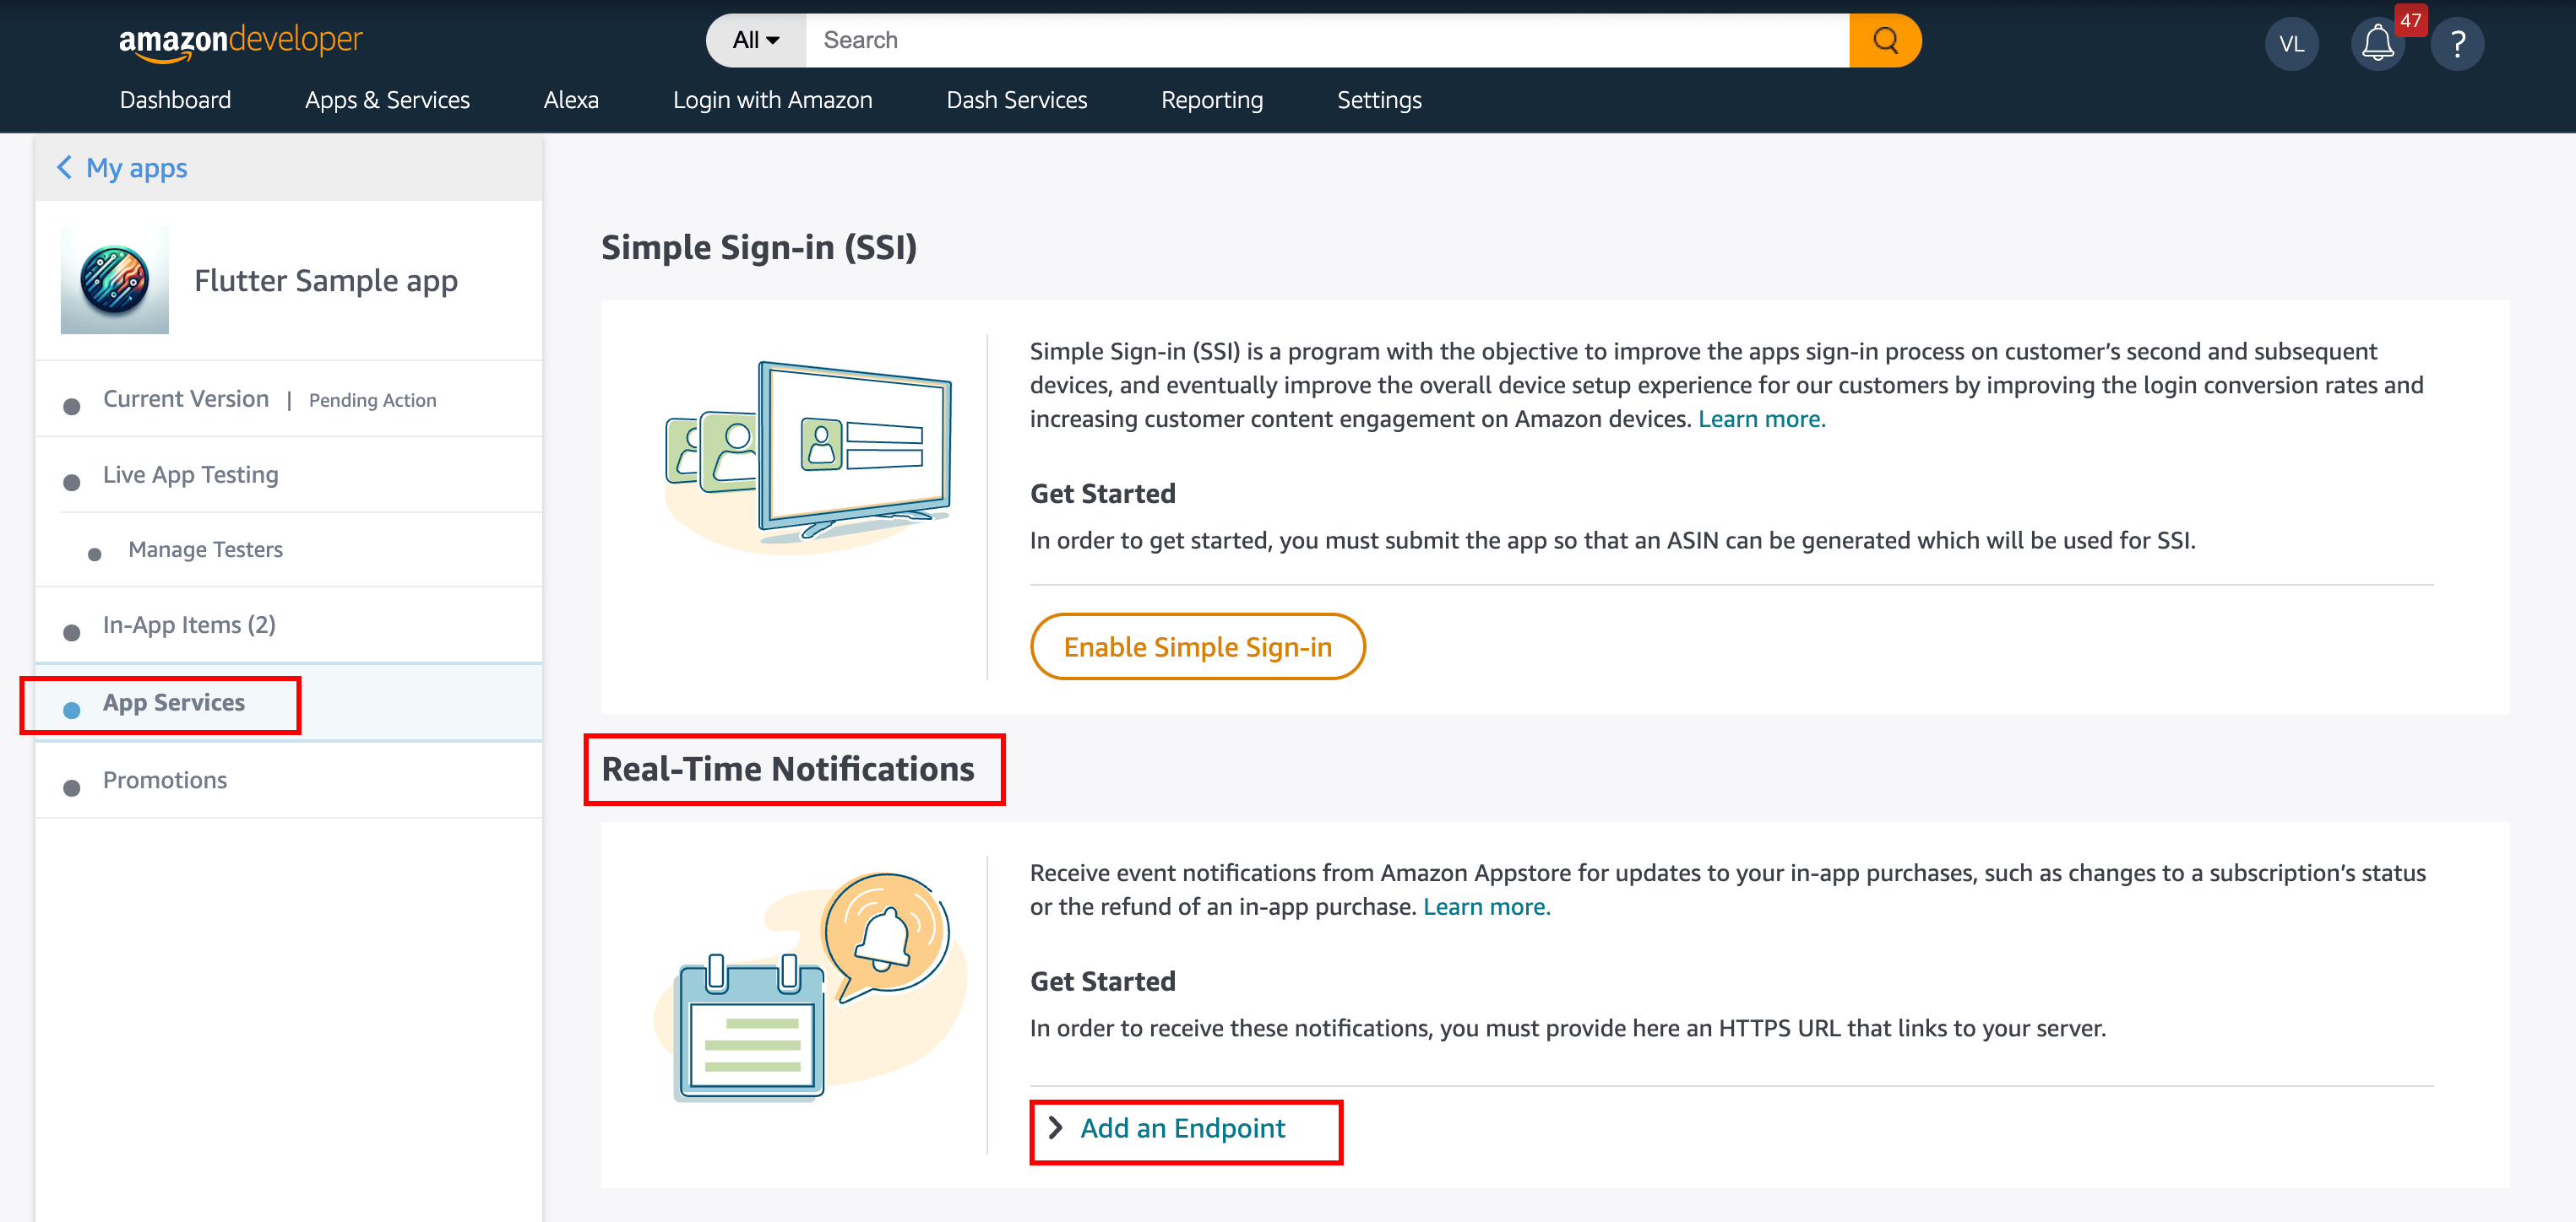Viewport: 2576px width, 1222px height.
Task: Click Learn more link for Simple Sign-in
Action: pos(1761,419)
